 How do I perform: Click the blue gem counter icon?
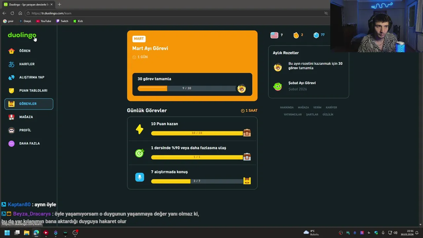[x=316, y=35]
